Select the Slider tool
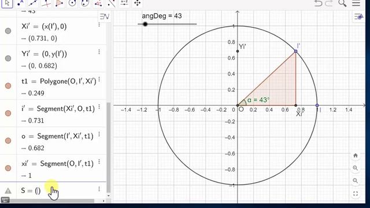Viewport: 370px width, 208px height. [x=124, y=3]
